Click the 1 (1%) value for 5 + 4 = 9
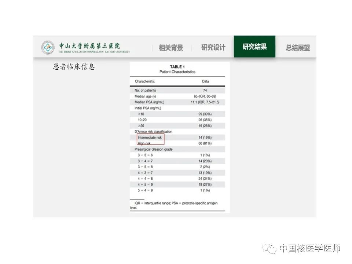The height and width of the screenshot is (264, 352). pos(205,190)
